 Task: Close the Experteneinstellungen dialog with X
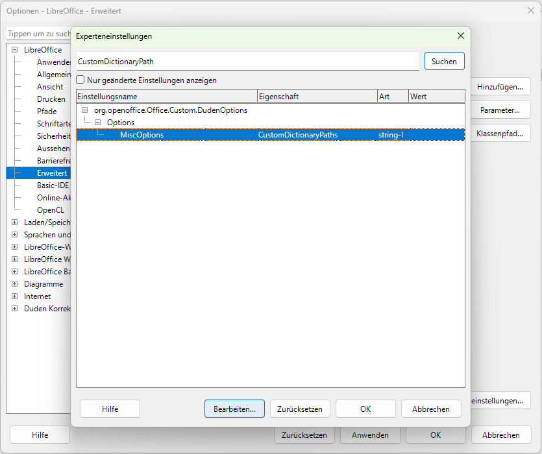(x=461, y=36)
